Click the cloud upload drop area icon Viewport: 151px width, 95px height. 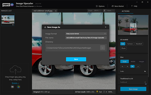pyautogui.click(x=16, y=70)
